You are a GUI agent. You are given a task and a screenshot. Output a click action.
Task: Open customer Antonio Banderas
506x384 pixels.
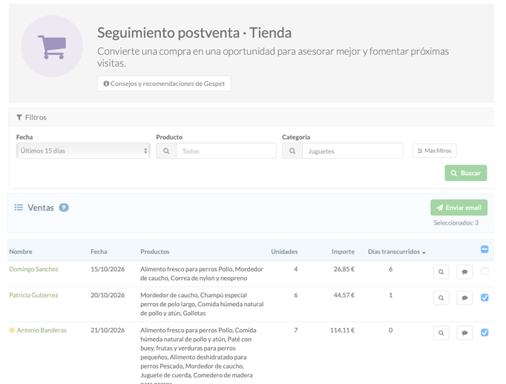[42, 330]
